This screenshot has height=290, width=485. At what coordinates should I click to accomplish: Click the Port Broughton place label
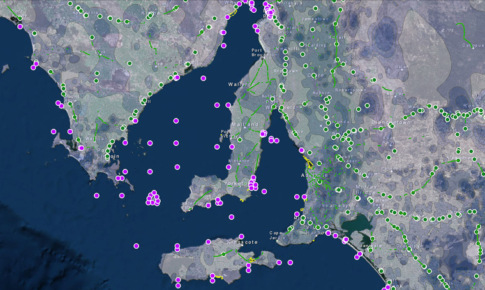coord(264,52)
